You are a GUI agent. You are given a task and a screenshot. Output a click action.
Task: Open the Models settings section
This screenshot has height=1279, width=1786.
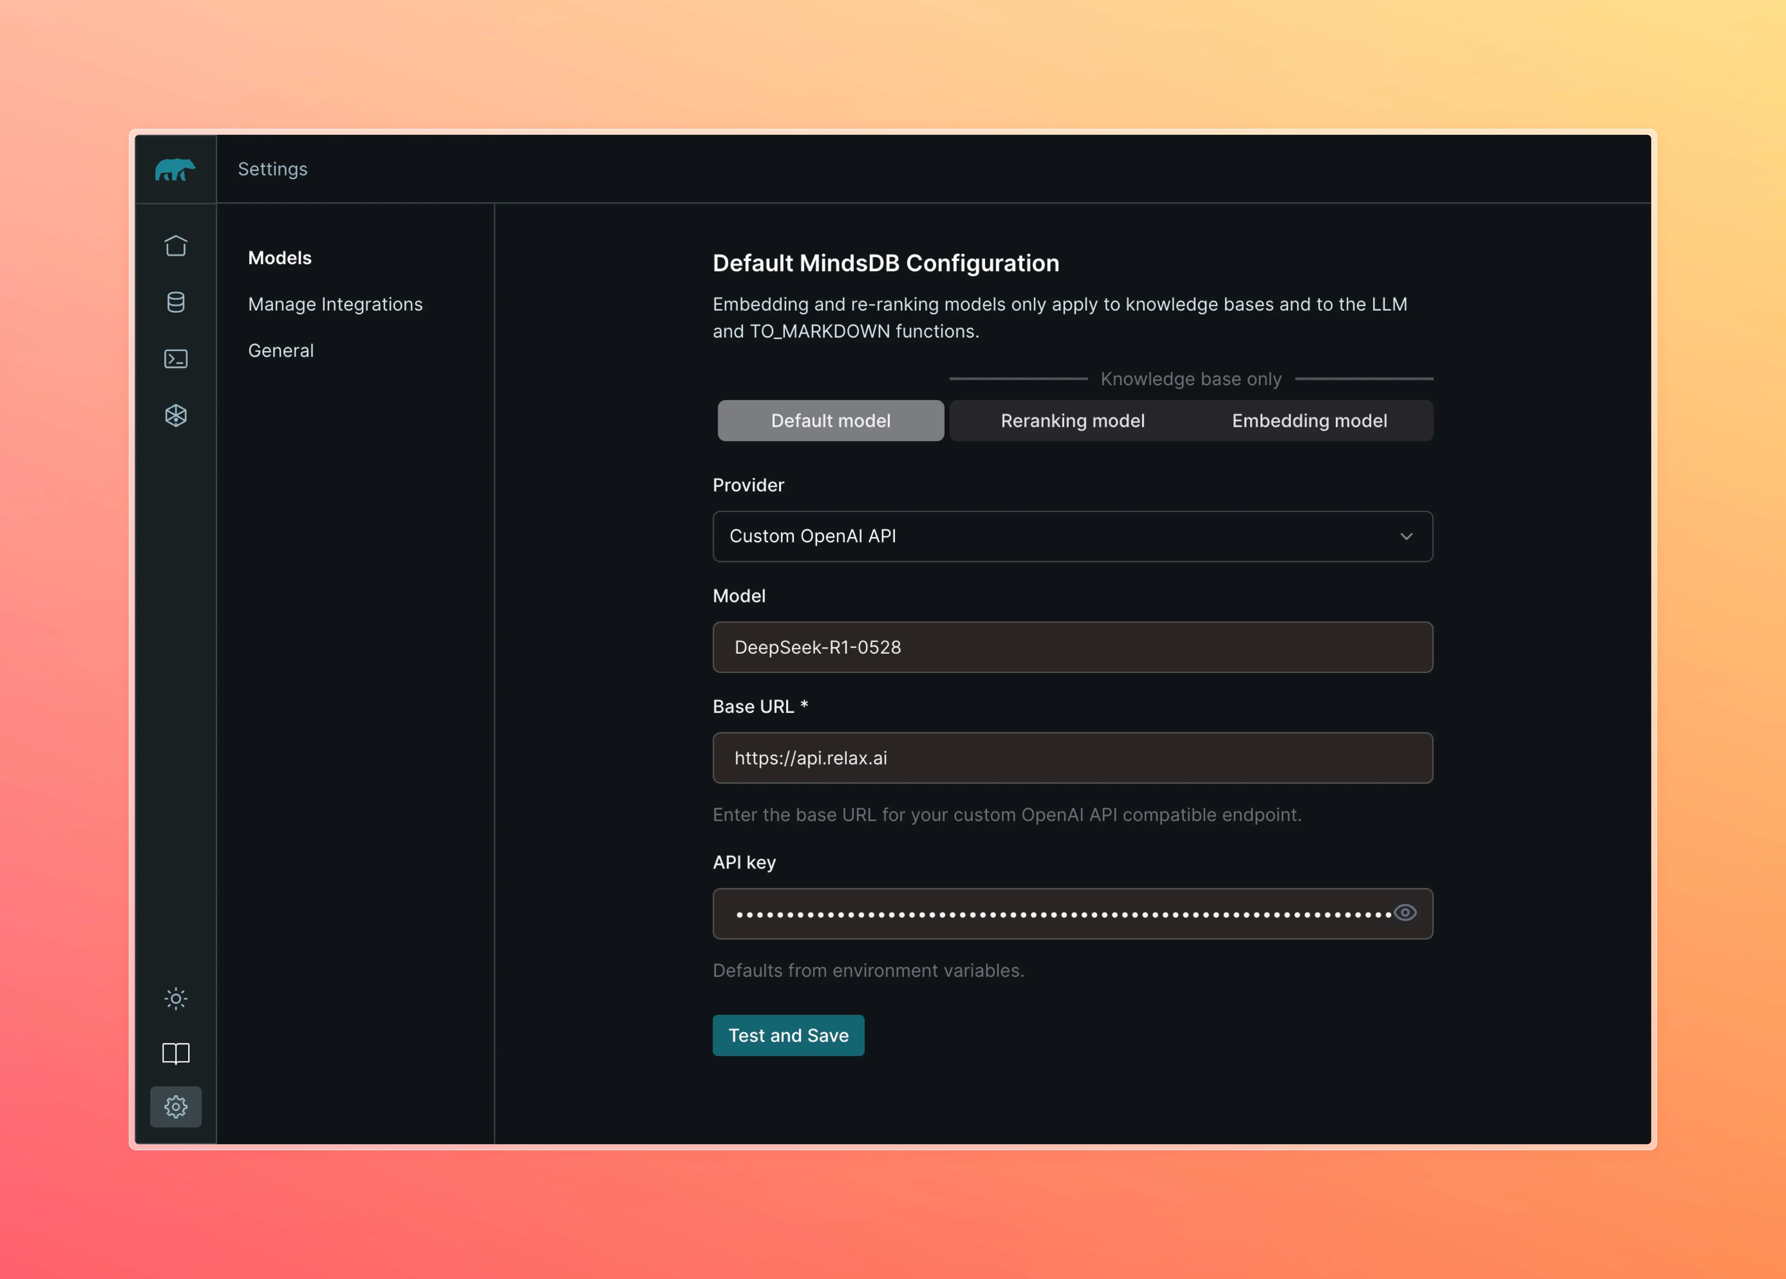coord(279,258)
